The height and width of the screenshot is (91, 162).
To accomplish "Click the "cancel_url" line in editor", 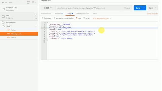I will (x=72, y=33).
